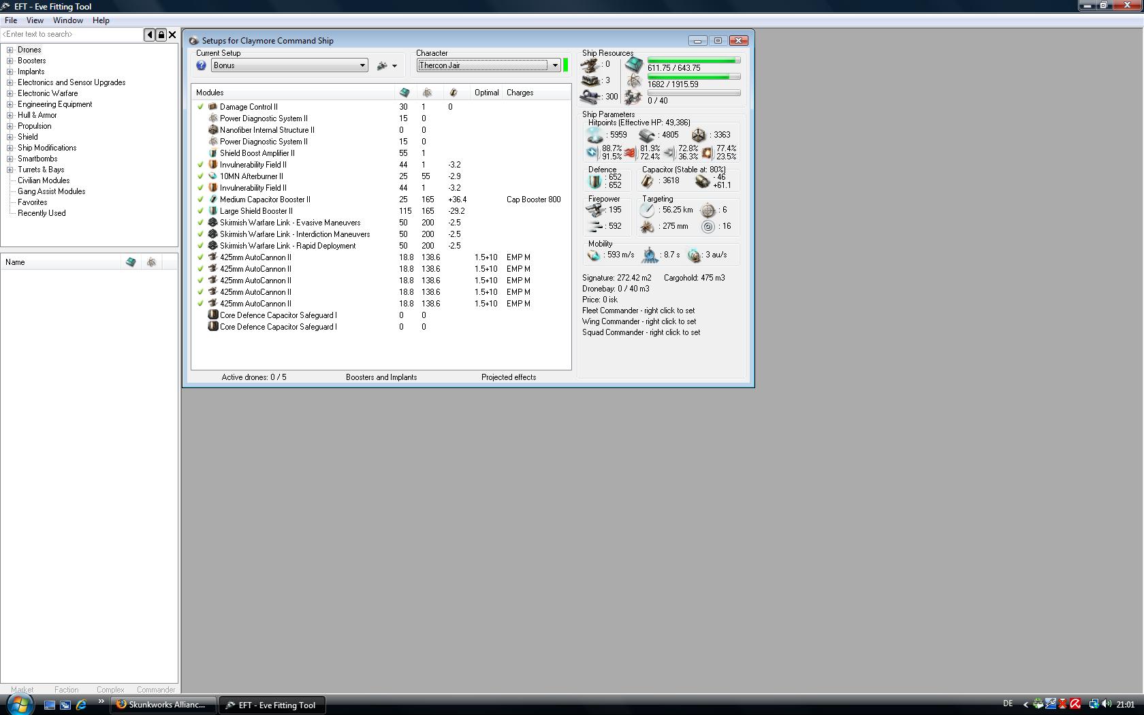Toggle the last 425mm AutoCannon II checkmark
The height and width of the screenshot is (715, 1144).
click(x=200, y=304)
